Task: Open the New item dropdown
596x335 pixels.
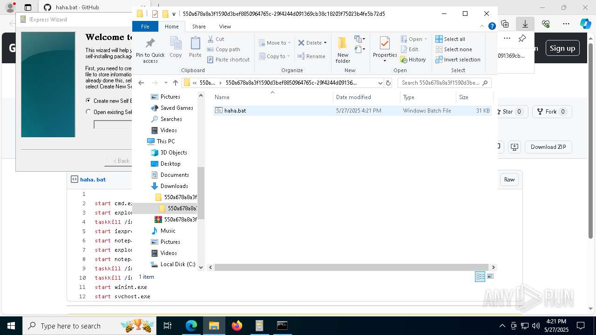Action: pos(359,39)
